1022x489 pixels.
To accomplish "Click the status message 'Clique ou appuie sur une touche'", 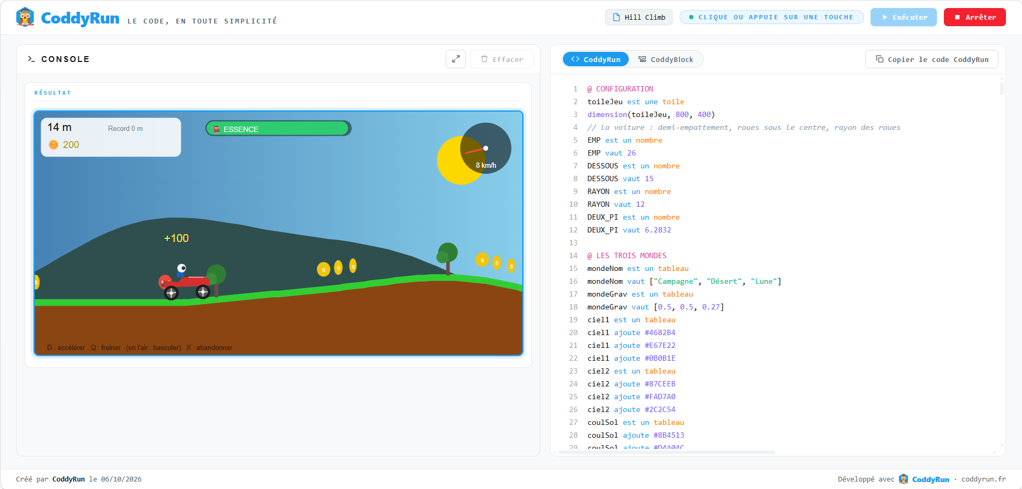I will coord(772,17).
